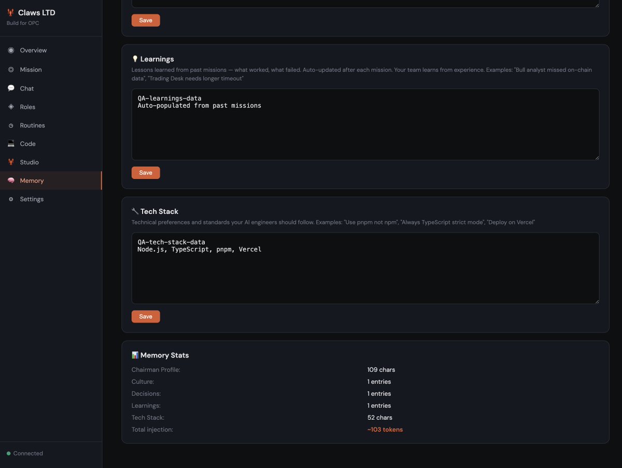The image size is (622, 468).
Task: Click the Mission target icon
Action: pyautogui.click(x=11, y=69)
